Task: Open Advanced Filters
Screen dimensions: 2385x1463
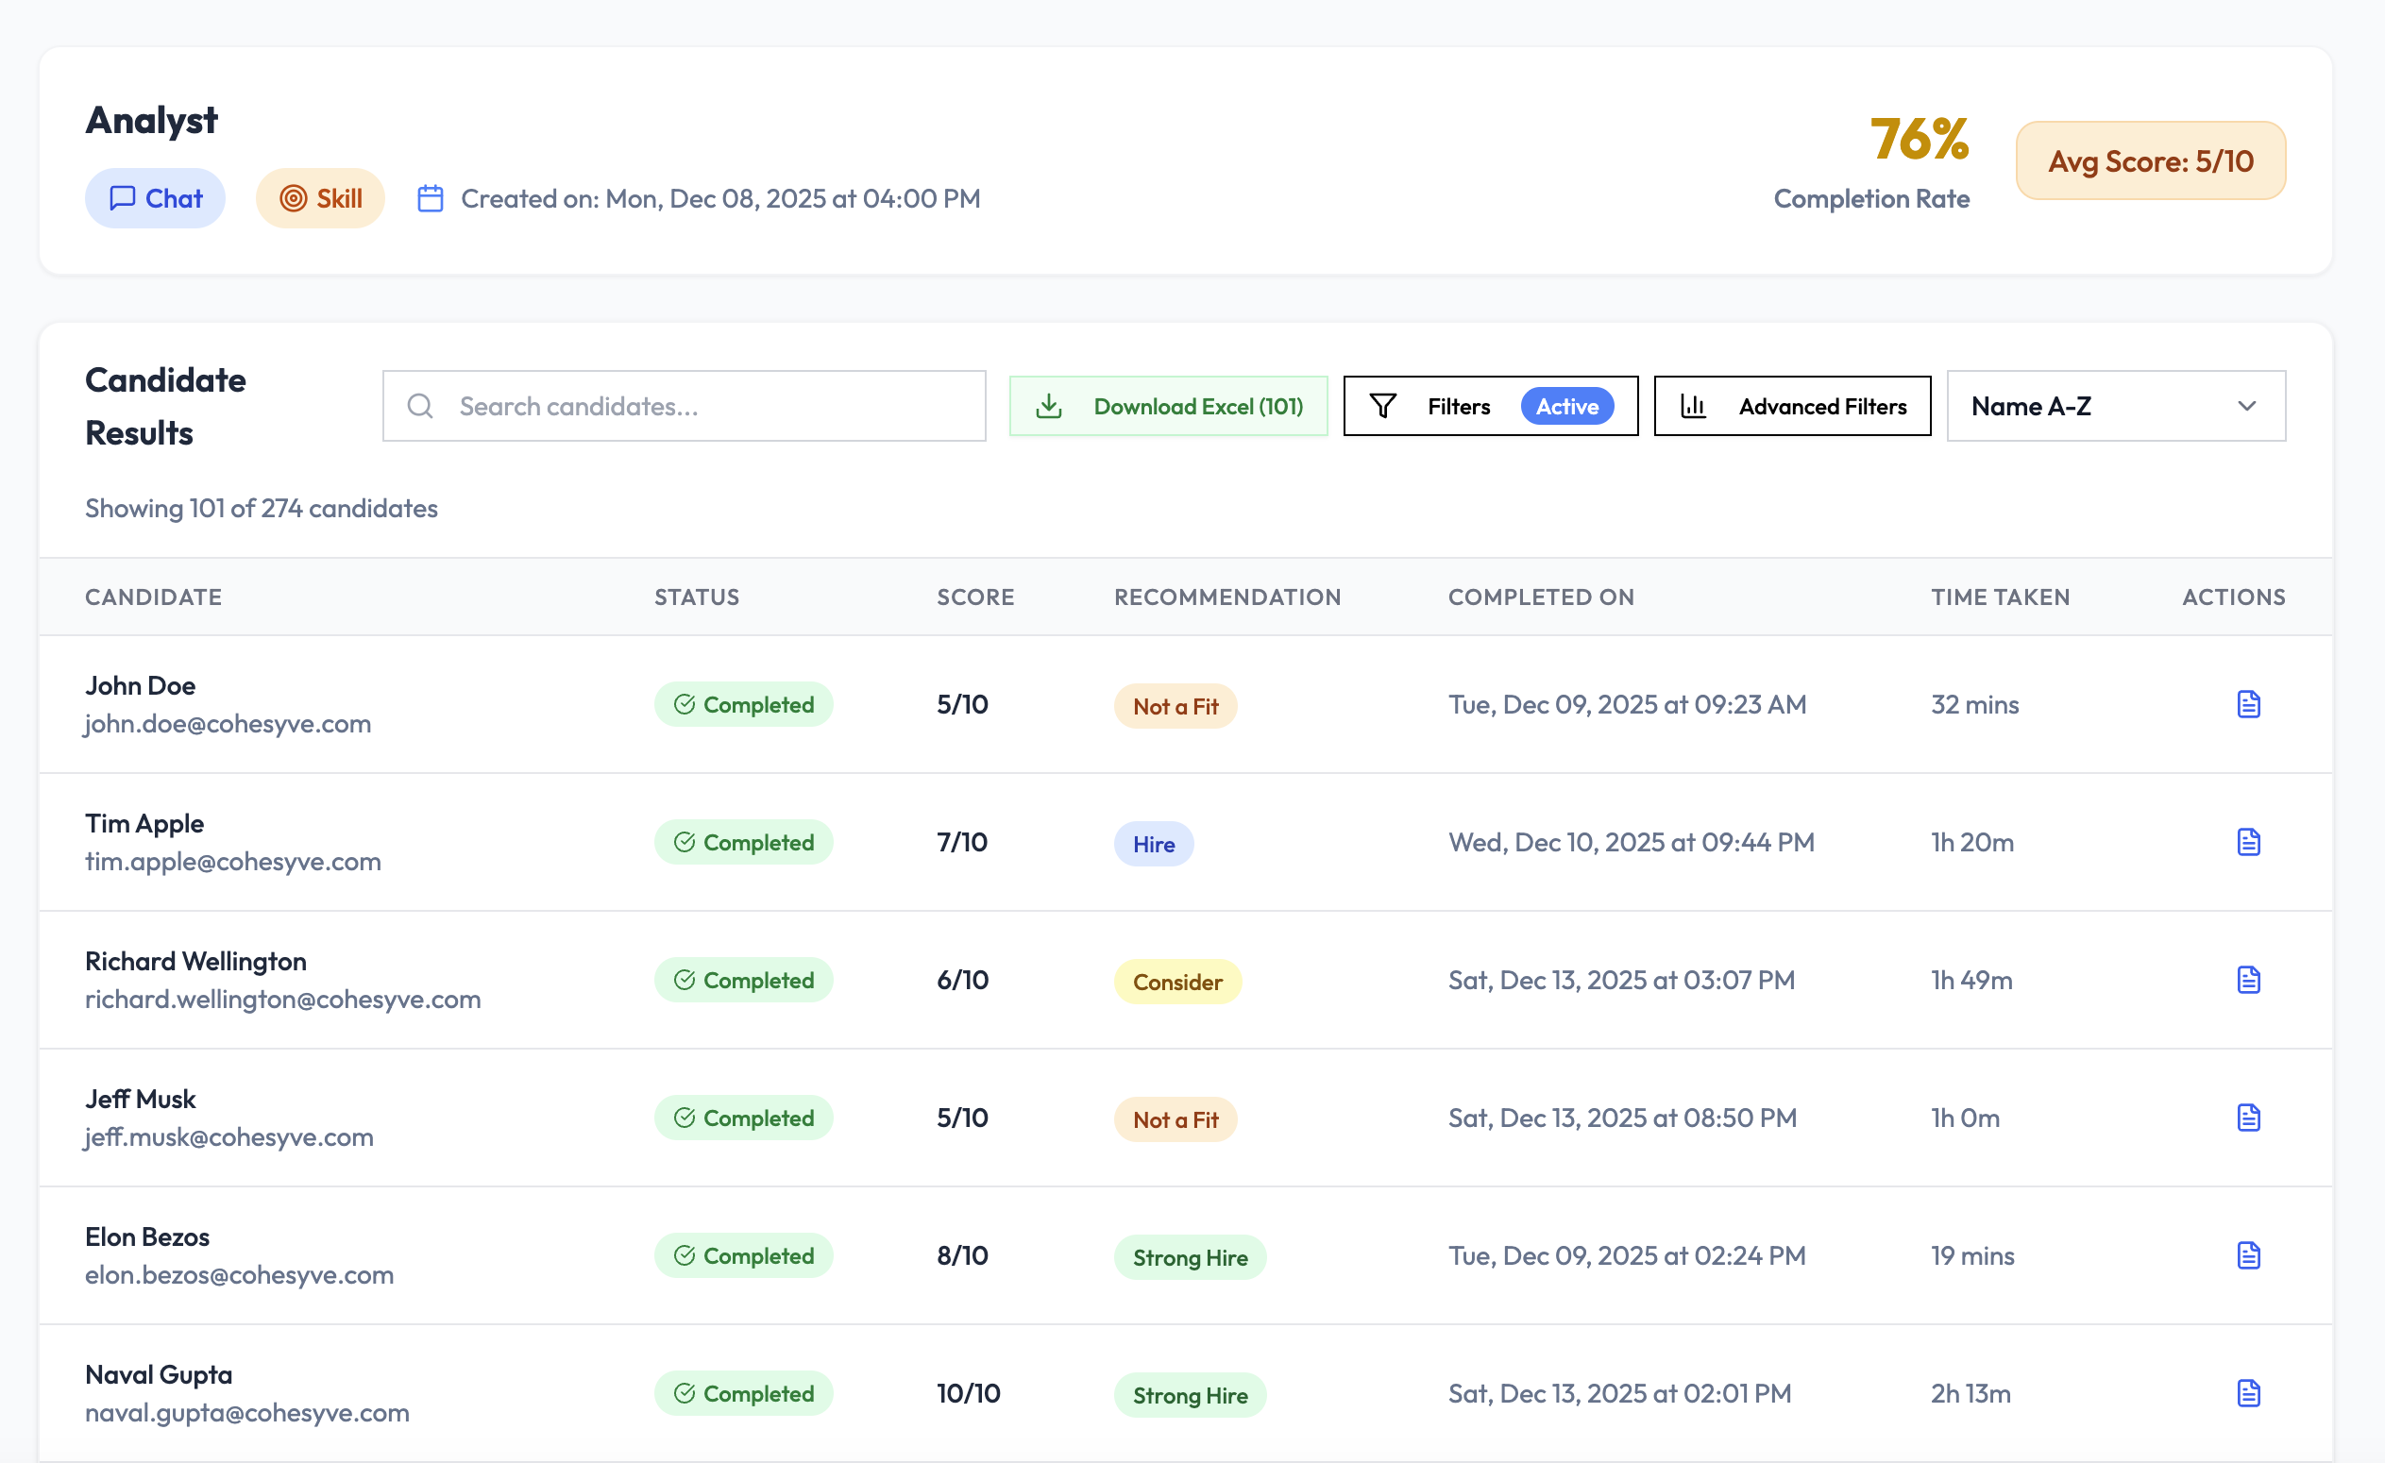Action: tap(1792, 407)
